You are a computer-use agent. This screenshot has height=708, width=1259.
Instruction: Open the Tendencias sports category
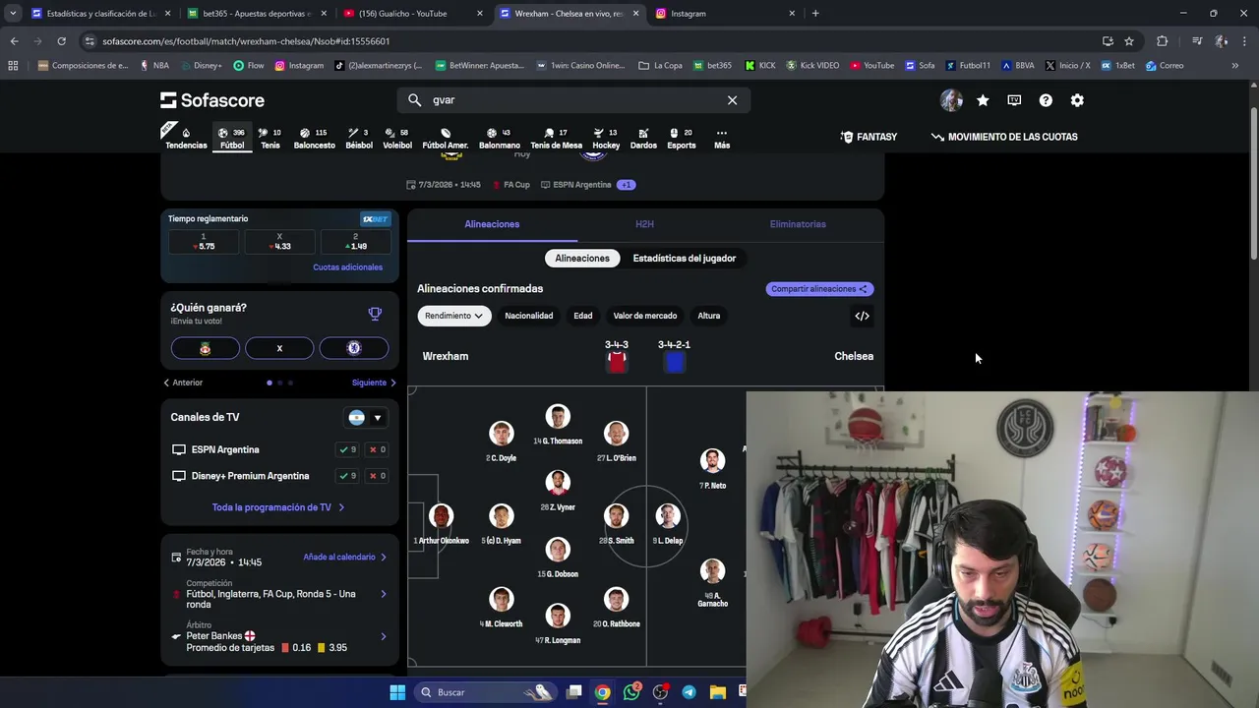pos(186,138)
